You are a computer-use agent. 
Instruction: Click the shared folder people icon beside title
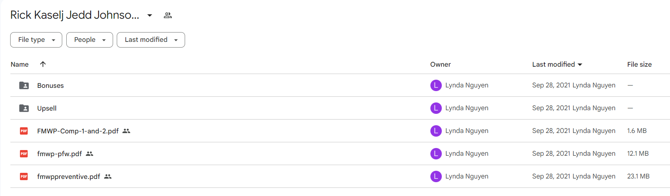tap(168, 15)
